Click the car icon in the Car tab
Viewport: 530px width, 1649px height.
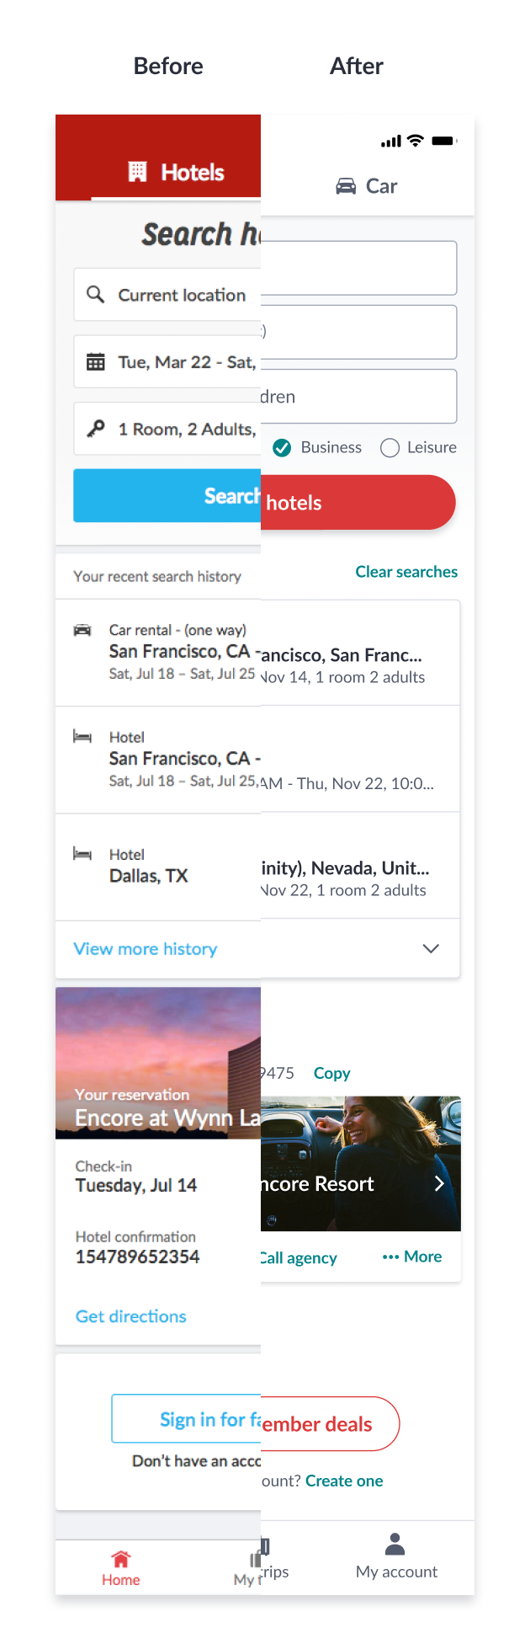click(x=346, y=186)
